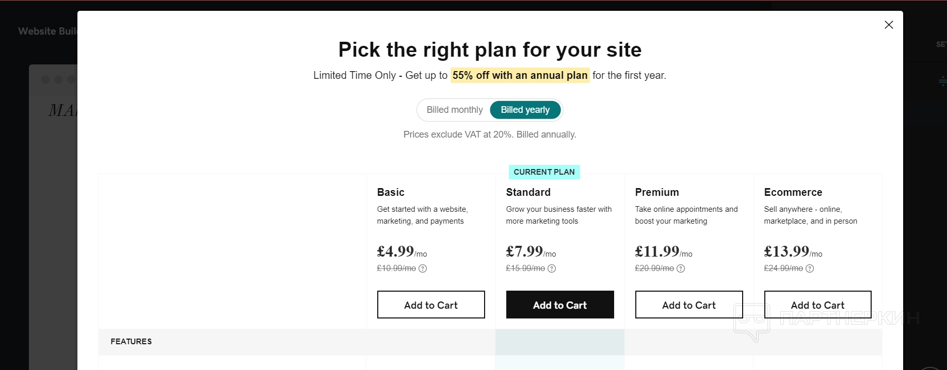Add the Standard plan to cart
The height and width of the screenshot is (370, 947).
point(560,305)
